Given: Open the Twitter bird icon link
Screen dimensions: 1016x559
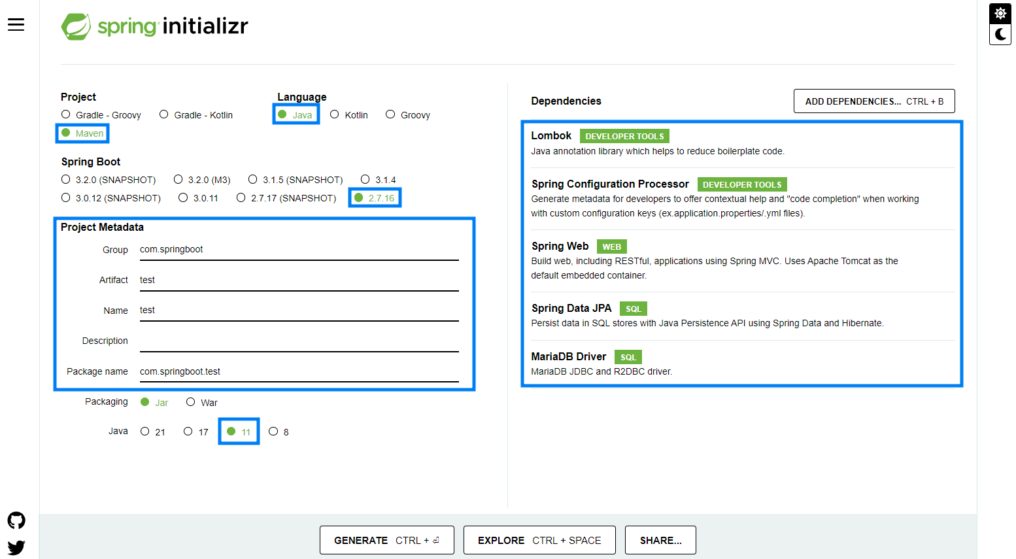Looking at the screenshot, I should (x=16, y=547).
